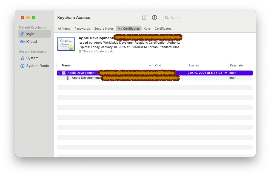Click 'login' keychain cell in private key row
This screenshot has width=271, height=177.
(x=233, y=78)
